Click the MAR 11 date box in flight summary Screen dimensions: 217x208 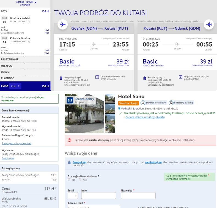click(5, 40)
